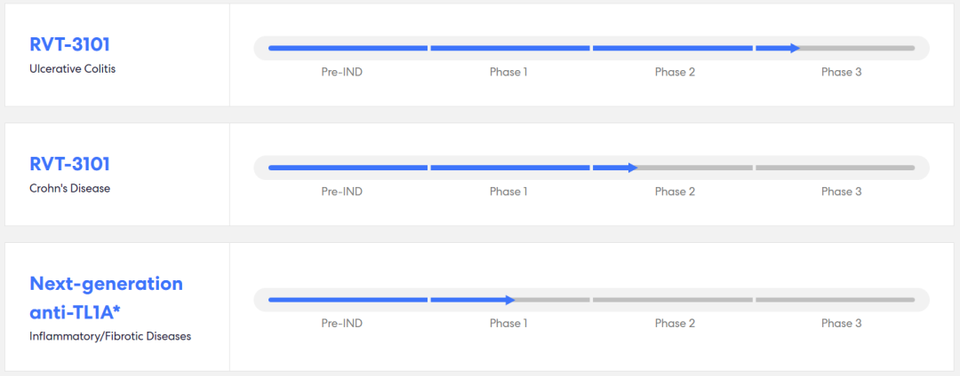This screenshot has width=960, height=376.
Task: Click the Ulcerative Colitis subtitle text
Action: 72,69
